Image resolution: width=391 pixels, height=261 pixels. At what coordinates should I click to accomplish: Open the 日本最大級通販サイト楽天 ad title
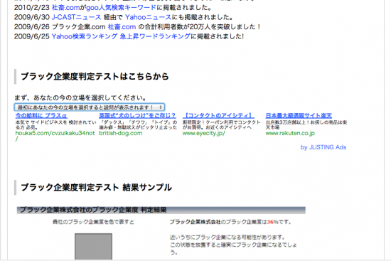pyautogui.click(x=299, y=115)
